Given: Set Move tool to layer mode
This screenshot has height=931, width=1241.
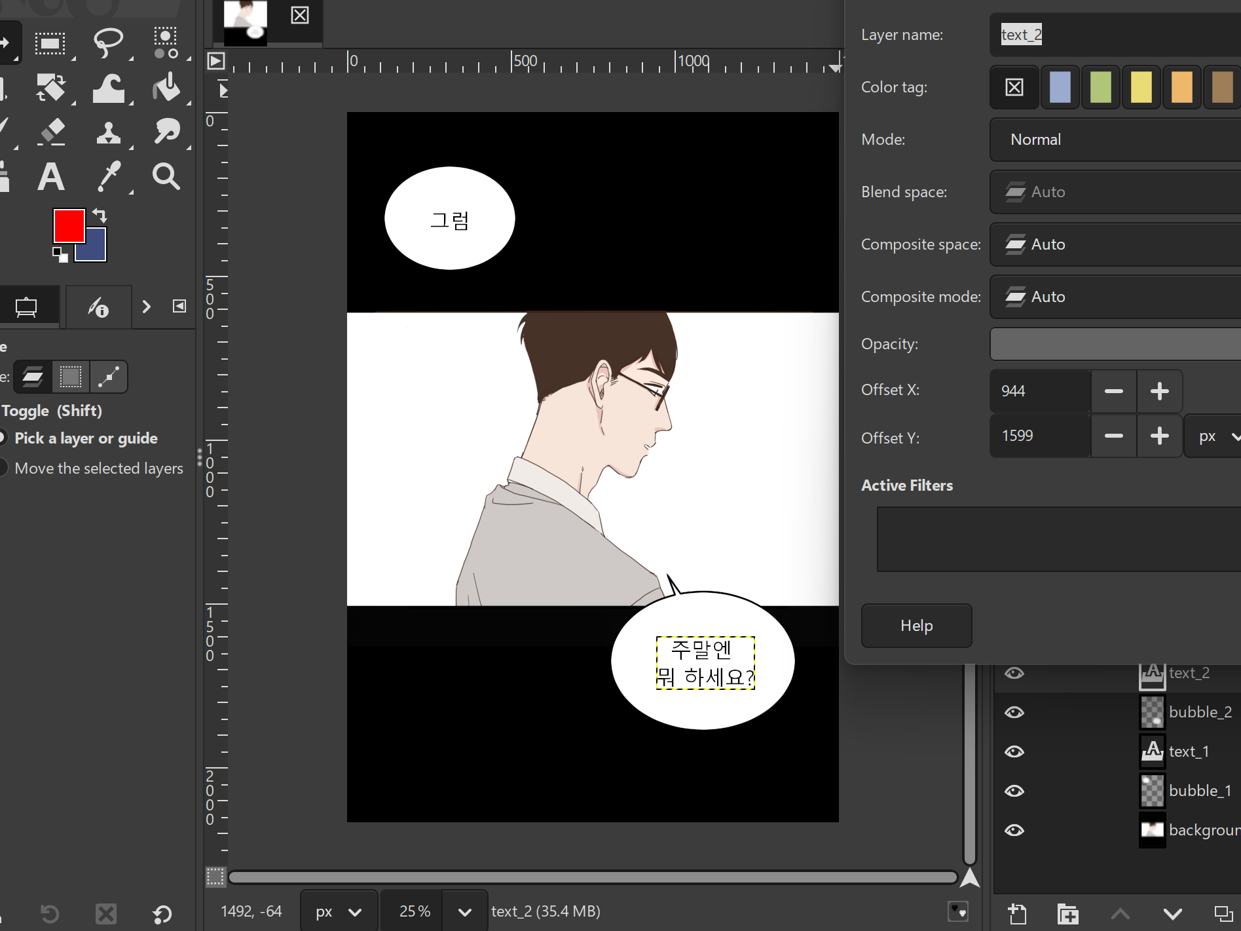Looking at the screenshot, I should point(33,377).
